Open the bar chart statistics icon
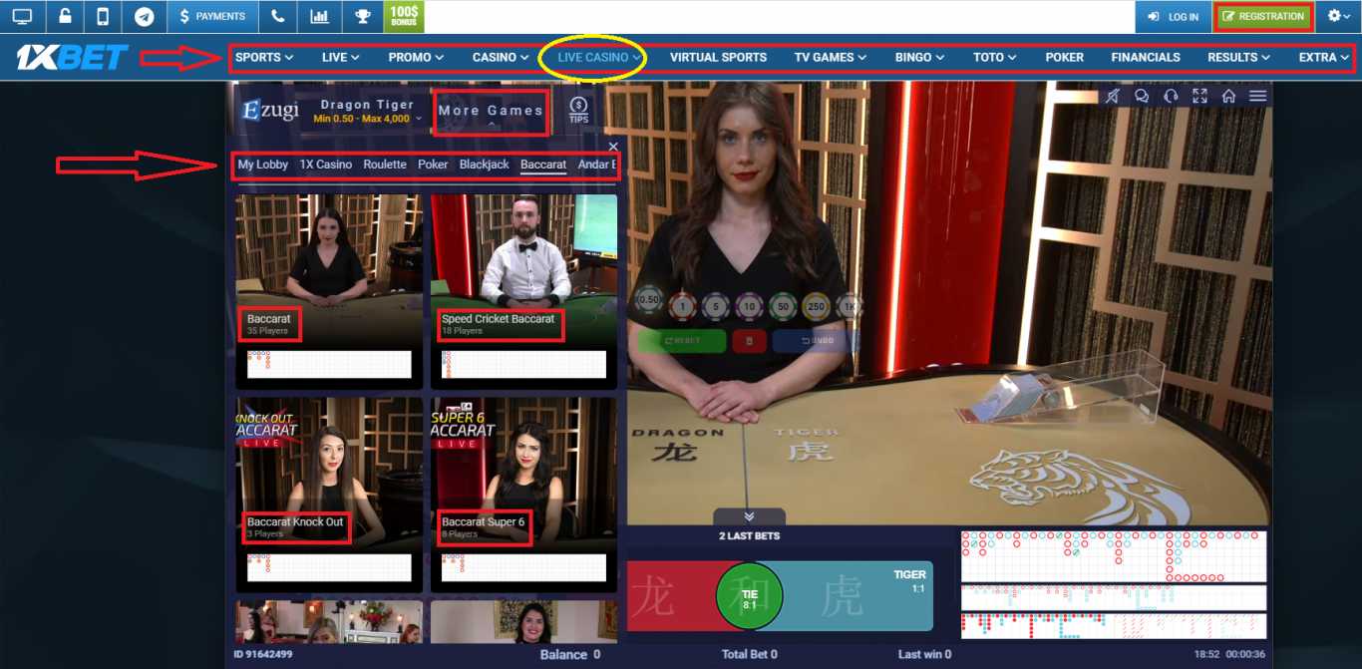The image size is (1362, 669). pos(319,16)
